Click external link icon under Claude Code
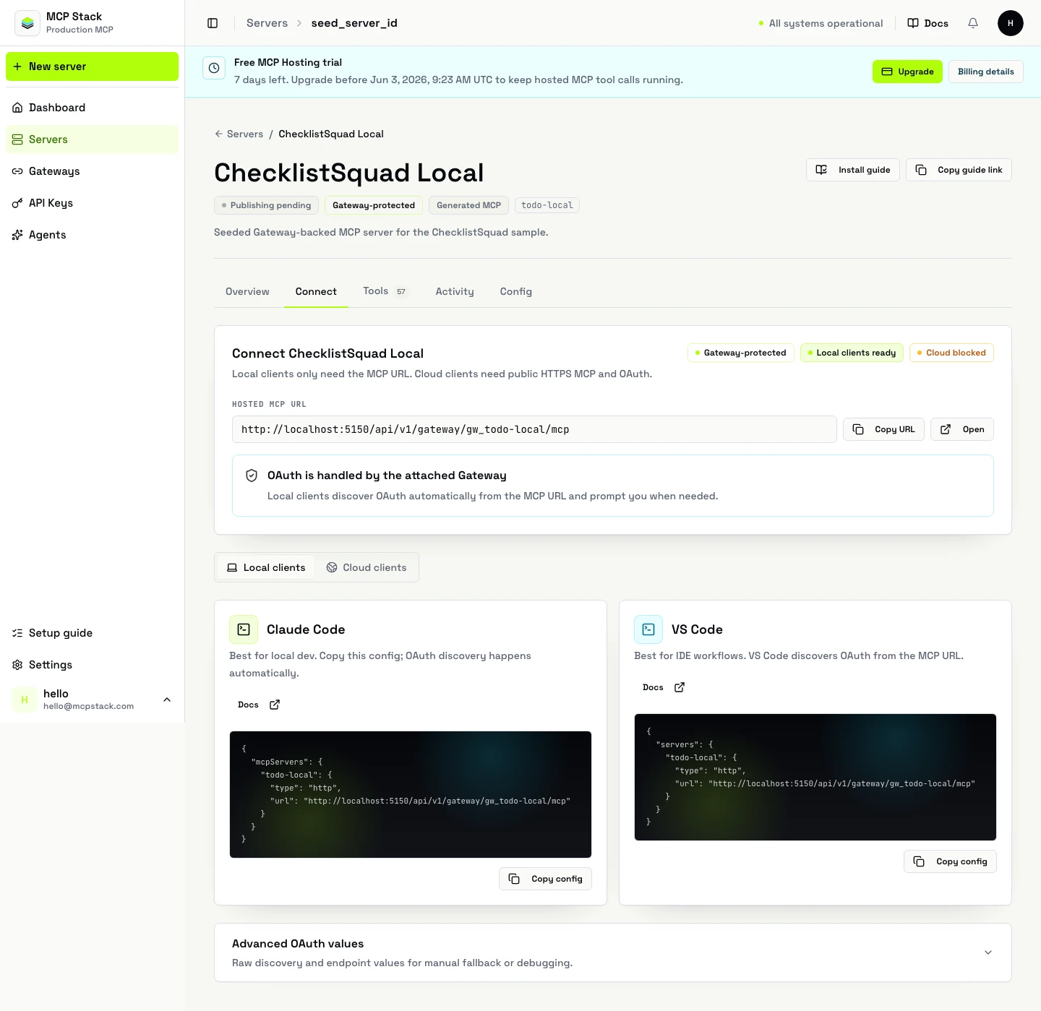Screen dimensions: 1041x1011 tap(275, 705)
